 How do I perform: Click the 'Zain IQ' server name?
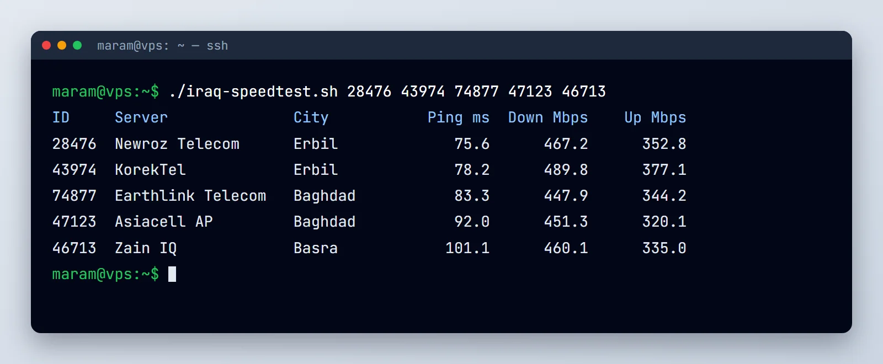click(146, 248)
